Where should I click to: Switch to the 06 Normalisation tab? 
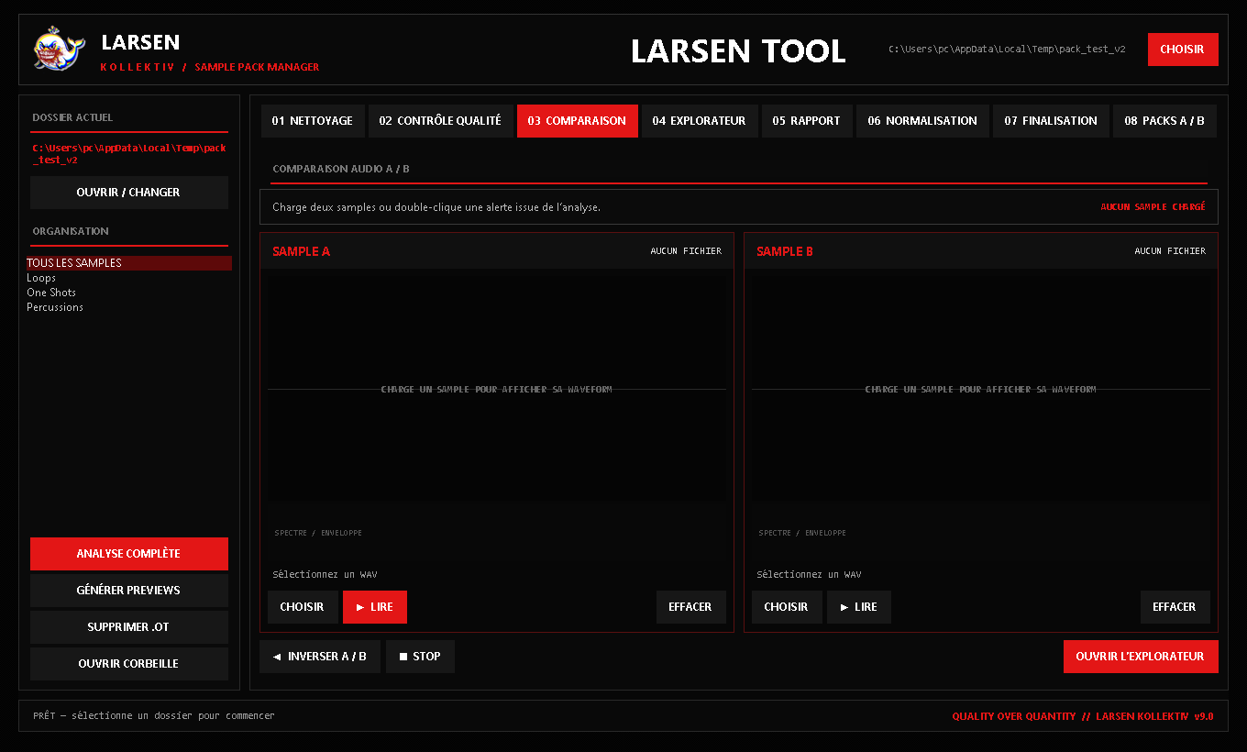(x=922, y=121)
